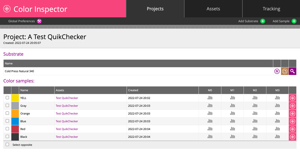
Task: Switch to the Tracking tab
Action: tap(271, 9)
